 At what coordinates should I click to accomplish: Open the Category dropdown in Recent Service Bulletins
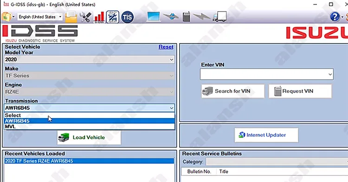pos(277,162)
